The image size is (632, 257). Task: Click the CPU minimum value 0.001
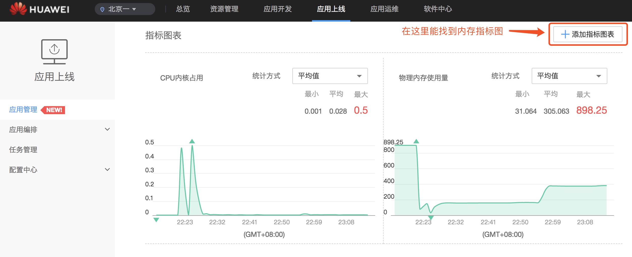313,111
